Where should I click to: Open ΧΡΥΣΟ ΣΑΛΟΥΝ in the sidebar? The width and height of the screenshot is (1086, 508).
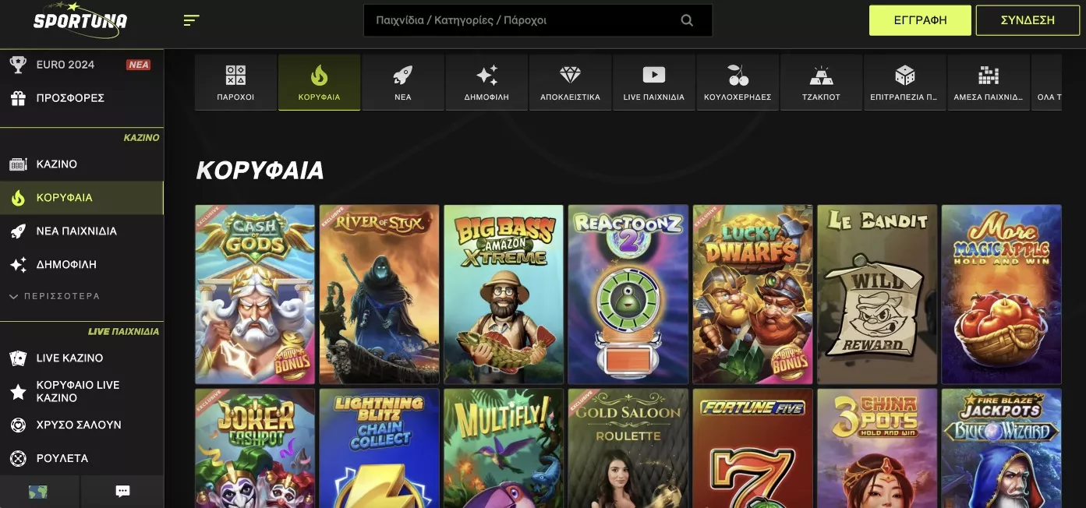[82, 425]
